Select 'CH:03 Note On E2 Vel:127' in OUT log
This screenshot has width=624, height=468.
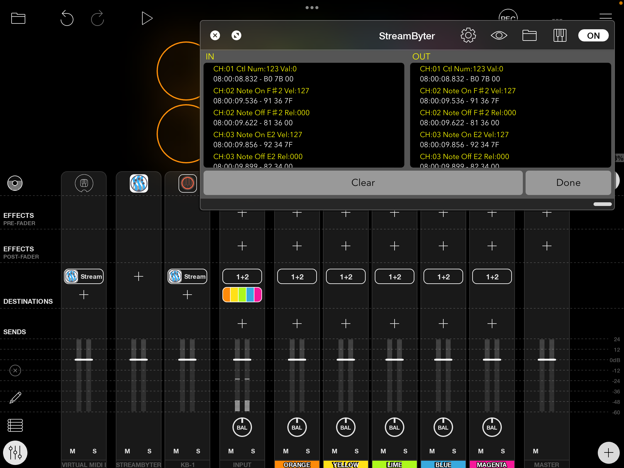pos(464,135)
